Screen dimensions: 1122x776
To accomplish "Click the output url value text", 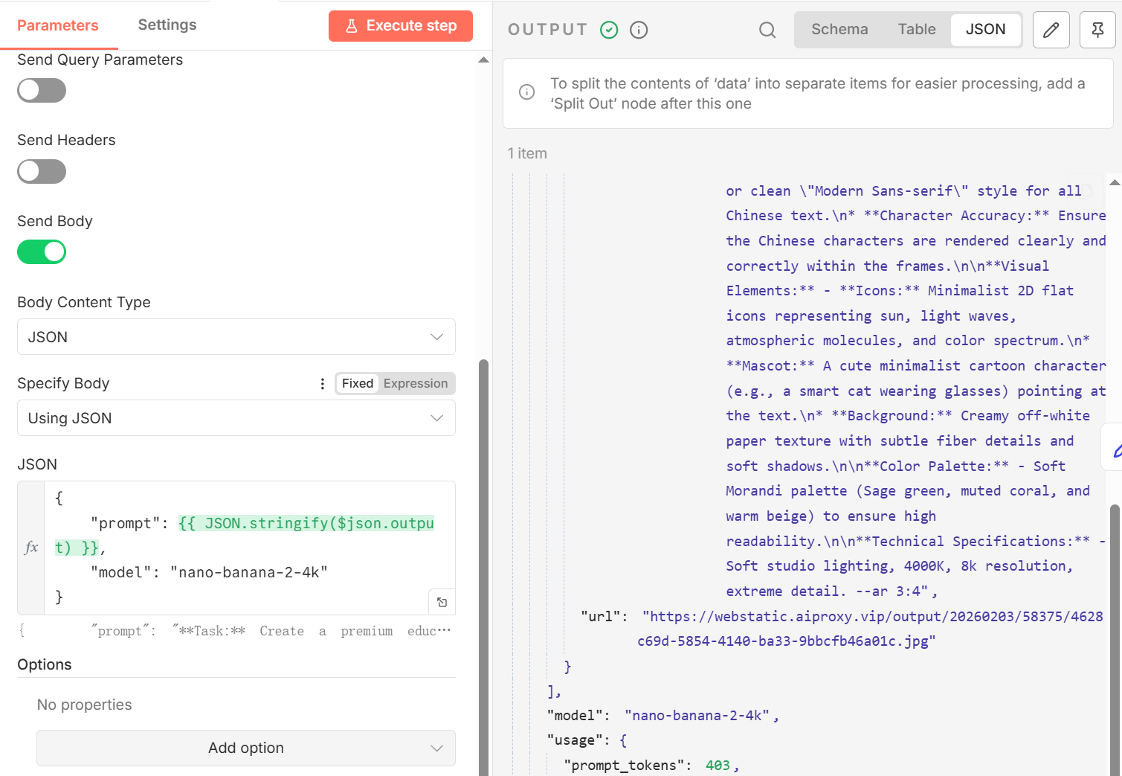I will tap(870, 629).
